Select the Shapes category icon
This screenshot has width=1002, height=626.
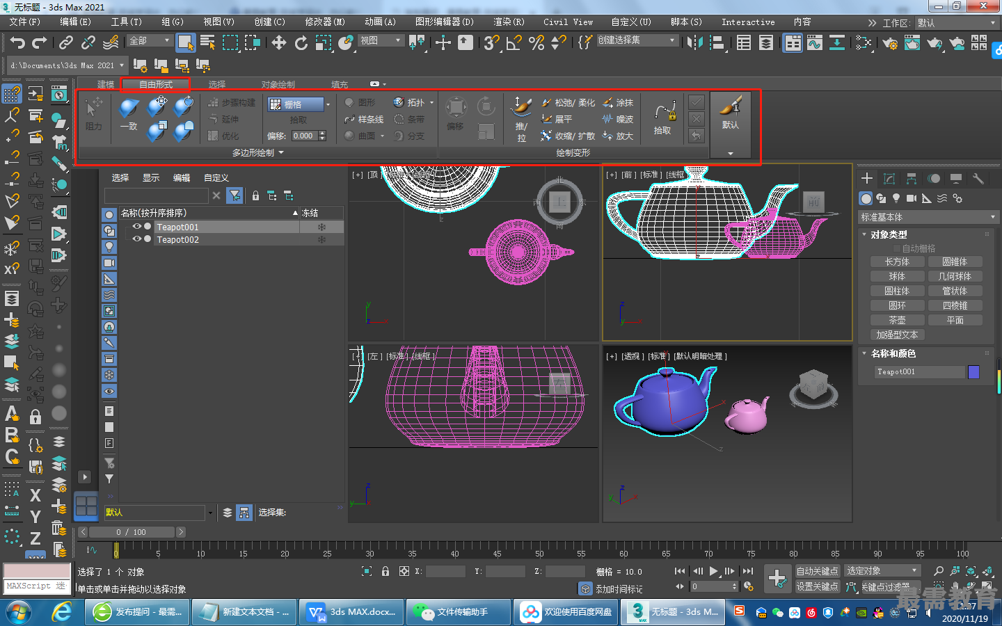point(882,198)
